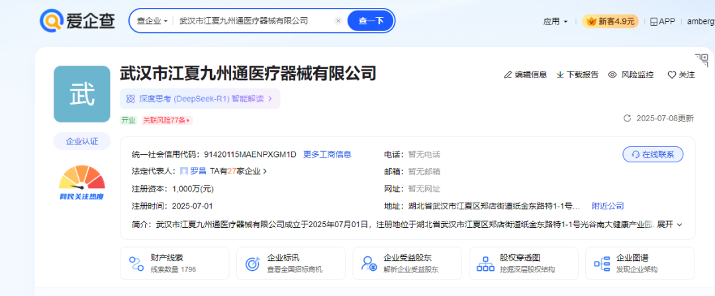Click the 网民关注热度 gauge
The width and height of the screenshot is (715, 296).
[x=82, y=183]
